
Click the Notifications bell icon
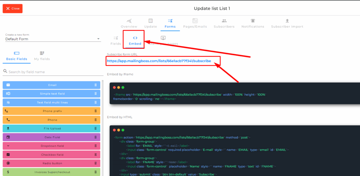tap(253, 21)
